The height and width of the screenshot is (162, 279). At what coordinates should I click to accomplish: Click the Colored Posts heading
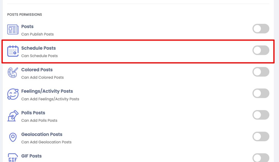click(37, 70)
